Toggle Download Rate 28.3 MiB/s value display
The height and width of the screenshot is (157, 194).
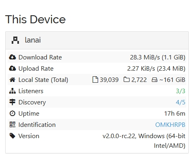158,57
